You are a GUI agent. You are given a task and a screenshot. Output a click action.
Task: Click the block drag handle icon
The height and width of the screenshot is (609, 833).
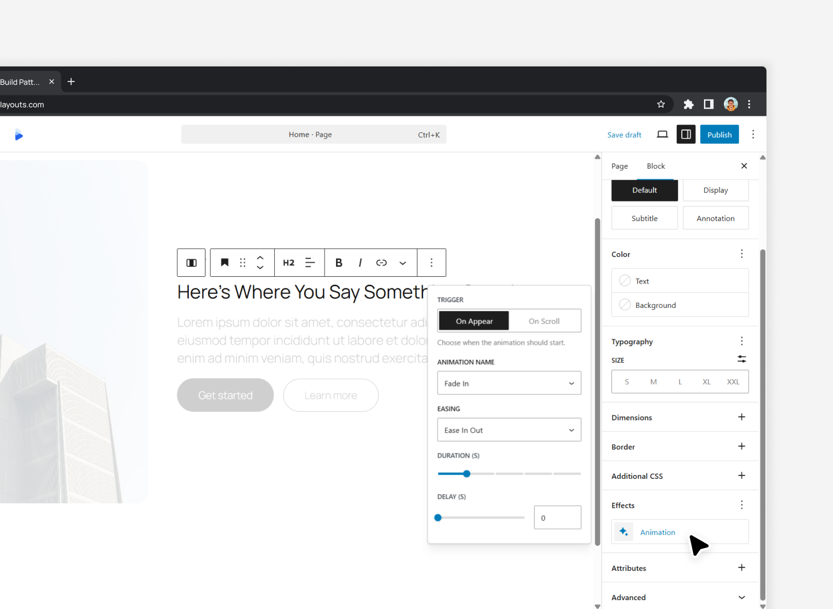pyautogui.click(x=243, y=263)
